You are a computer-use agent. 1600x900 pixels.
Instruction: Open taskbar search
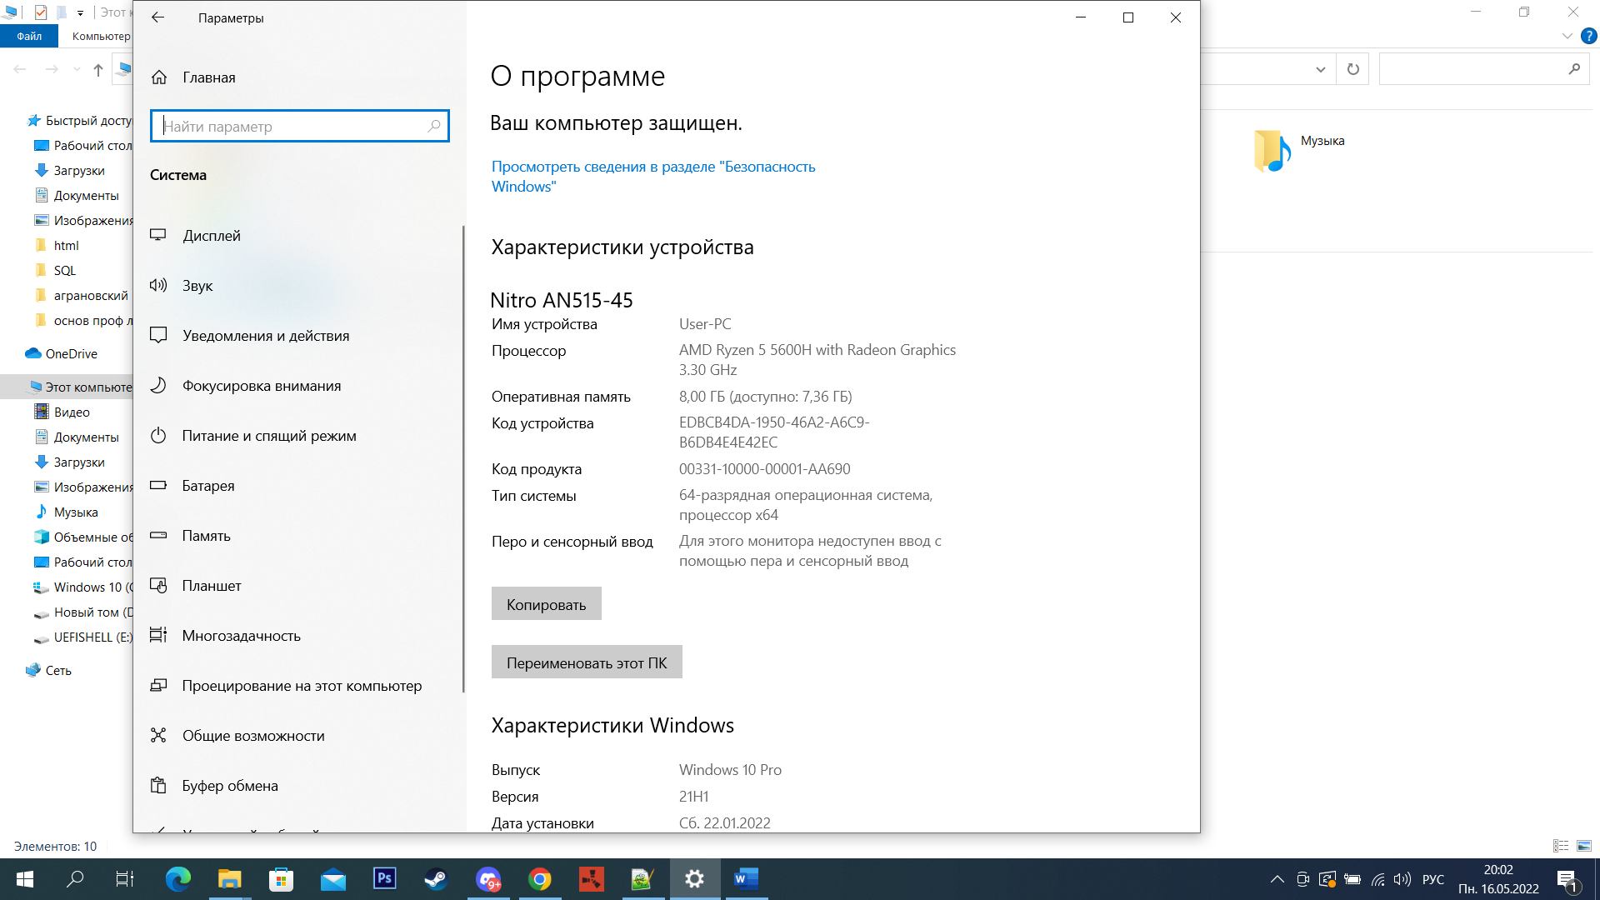pos(75,879)
